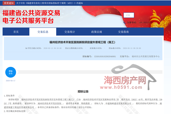Click the 2026-04-17 date under the badge
Screen dimensions: 171x114
[x=11, y=81]
